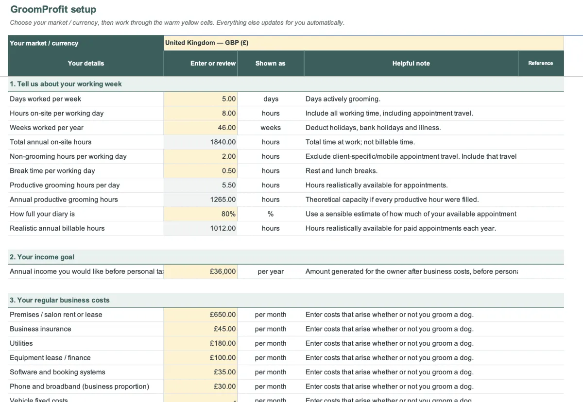Viewport: 583px width, 402px height.
Task: Click the 'days' unit cell
Action: [271, 99]
